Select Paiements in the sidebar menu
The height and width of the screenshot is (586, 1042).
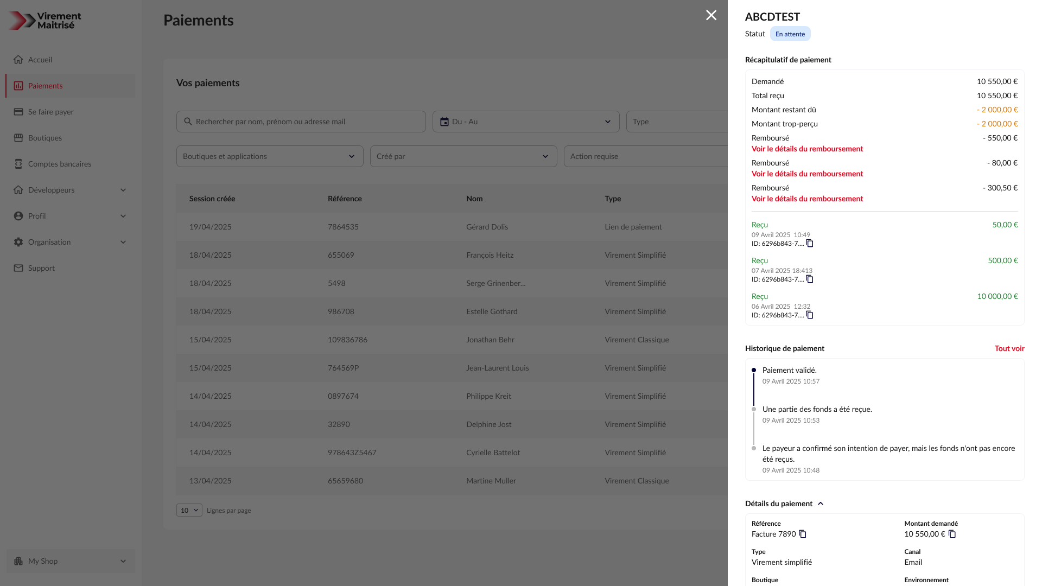[x=46, y=86]
